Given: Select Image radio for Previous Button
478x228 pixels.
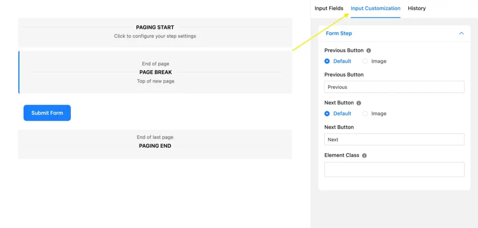Looking at the screenshot, I should pyautogui.click(x=366, y=61).
